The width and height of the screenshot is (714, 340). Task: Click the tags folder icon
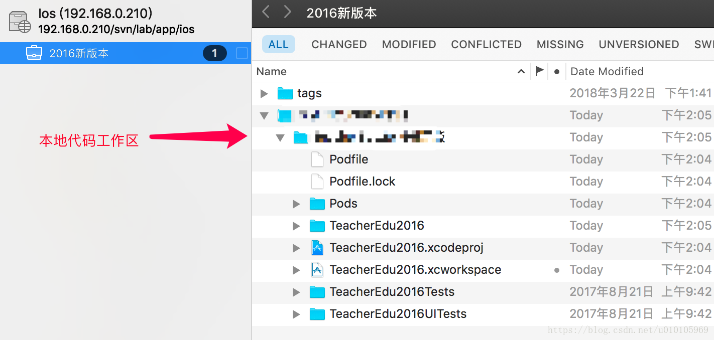coord(285,93)
